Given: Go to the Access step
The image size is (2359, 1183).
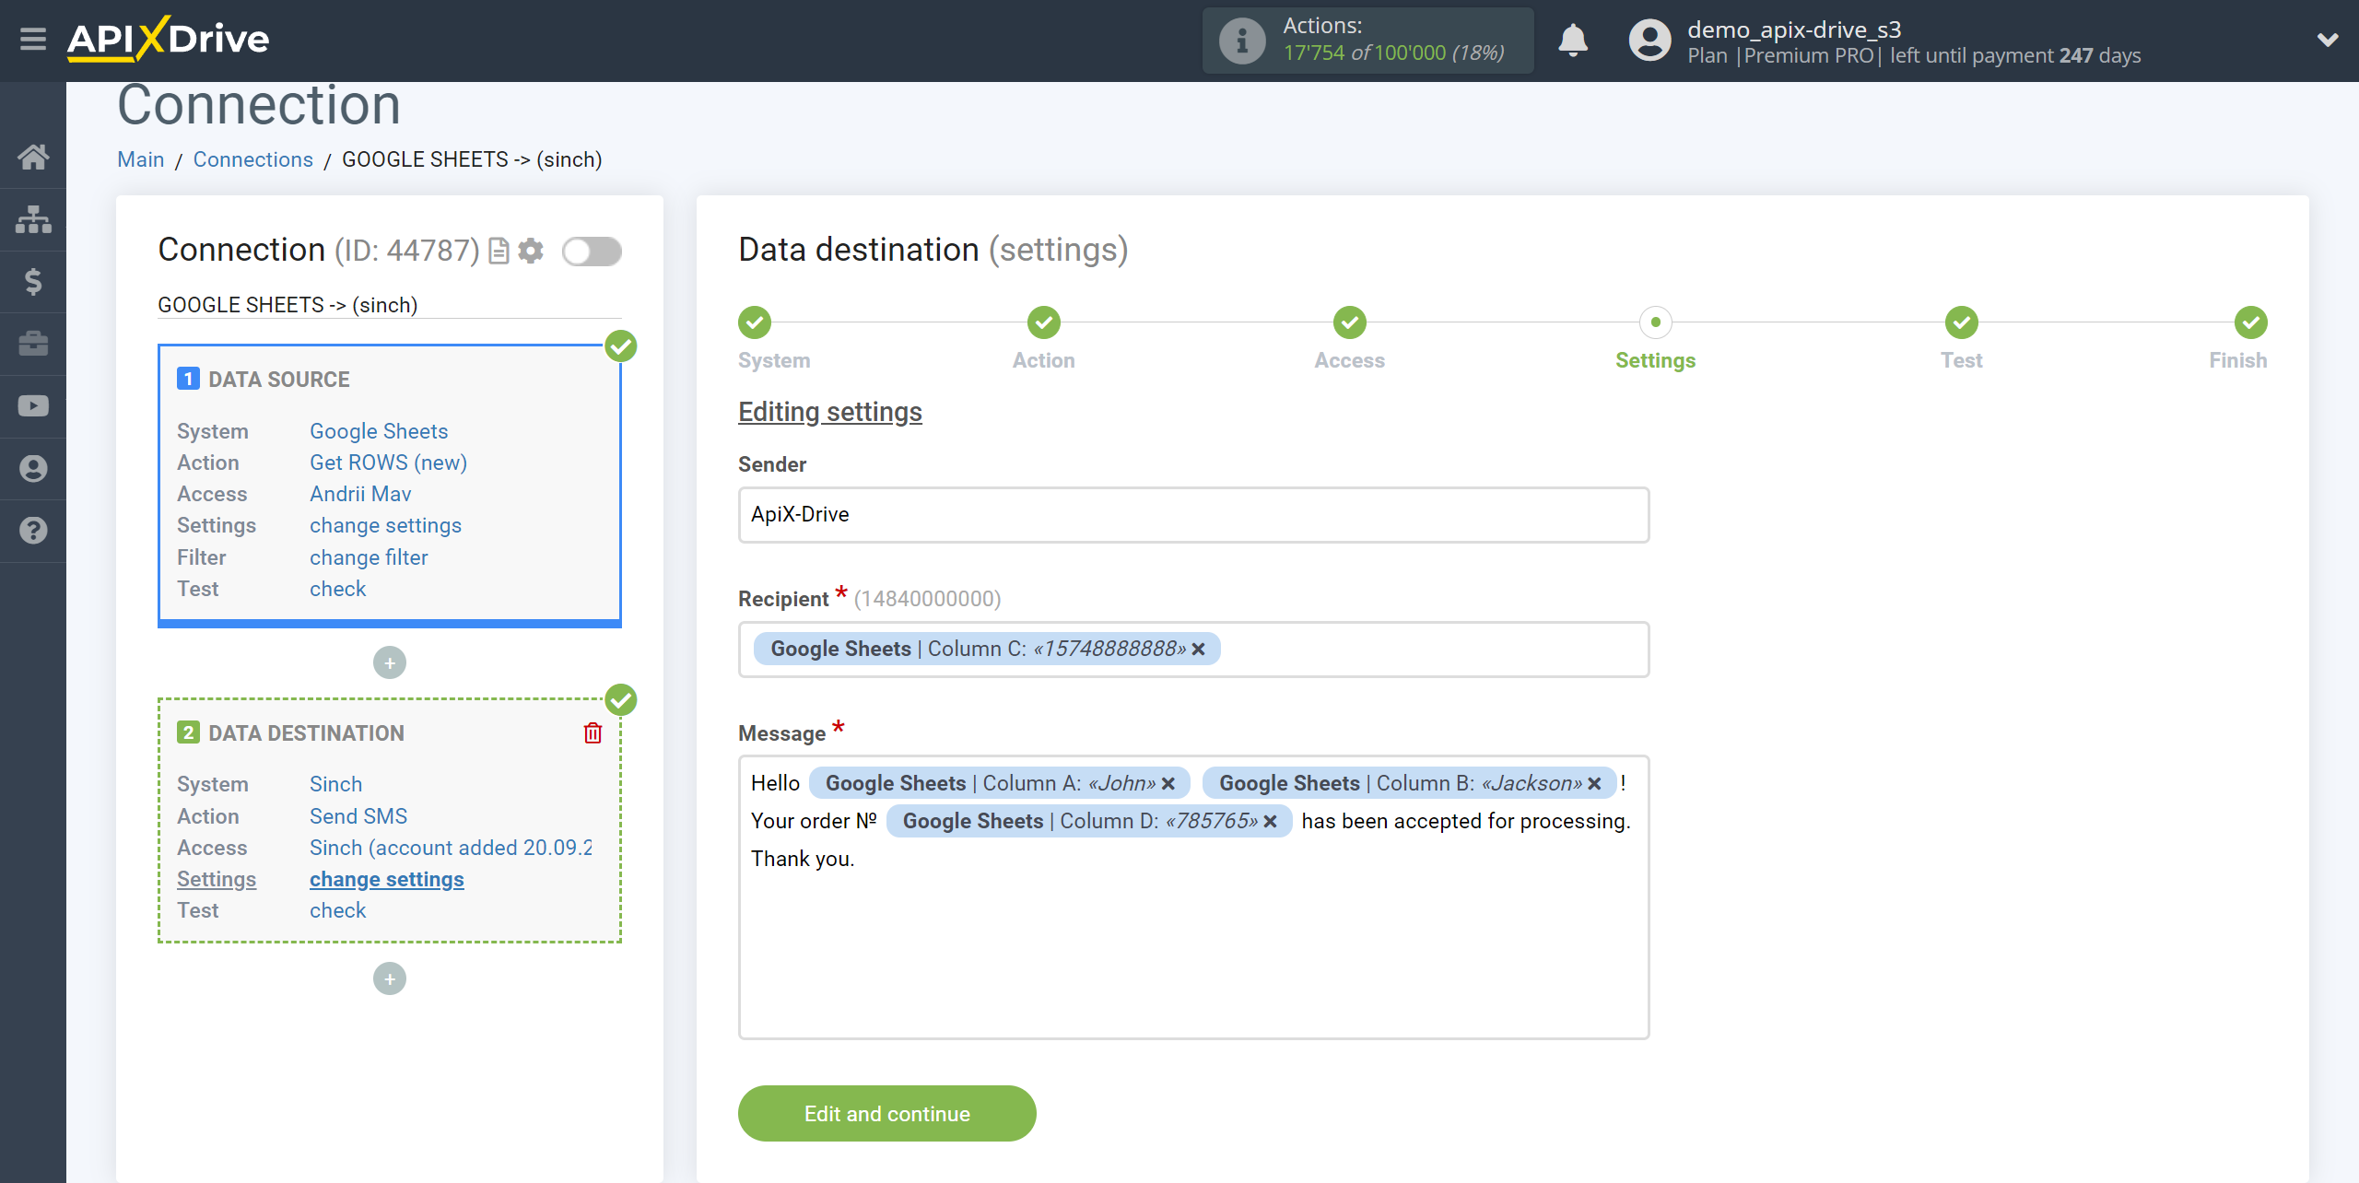Looking at the screenshot, I should point(1350,322).
